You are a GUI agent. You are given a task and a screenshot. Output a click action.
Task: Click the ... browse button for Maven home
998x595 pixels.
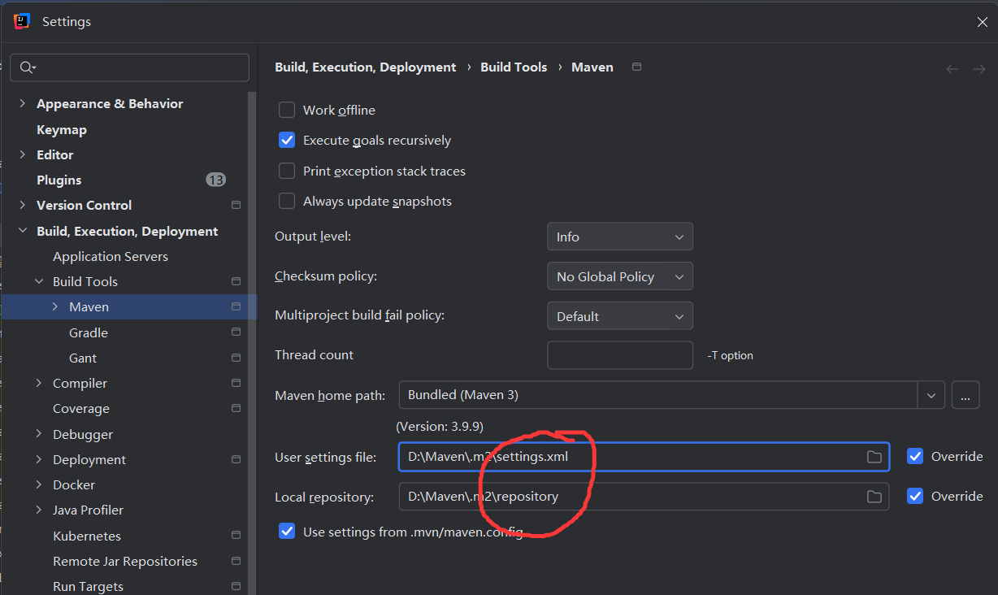(965, 396)
